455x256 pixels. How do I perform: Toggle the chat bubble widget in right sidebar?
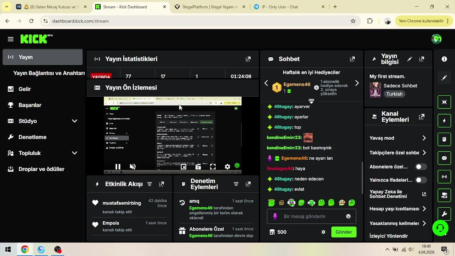click(x=444, y=158)
